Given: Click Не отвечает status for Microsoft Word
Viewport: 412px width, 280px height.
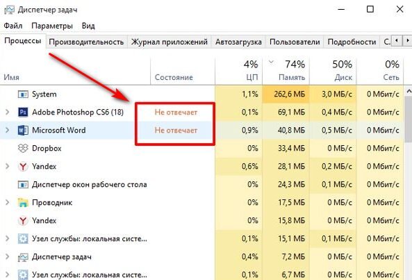Looking at the screenshot, I should 176,131.
